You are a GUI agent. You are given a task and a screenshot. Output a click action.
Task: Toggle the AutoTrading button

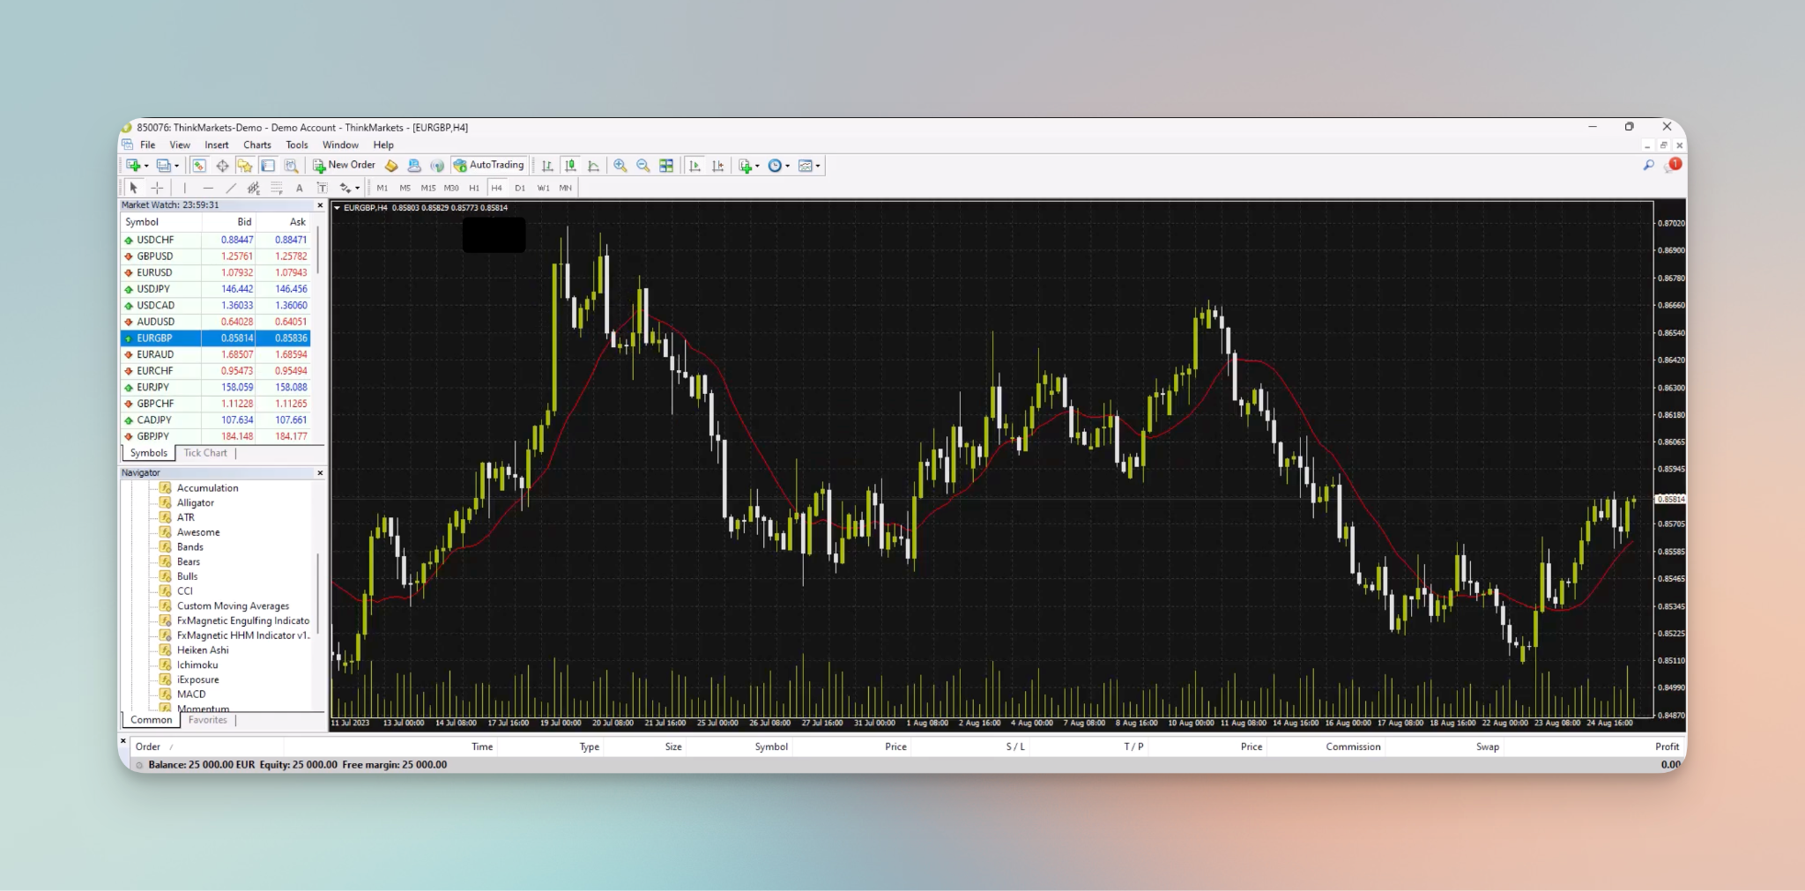pos(488,166)
